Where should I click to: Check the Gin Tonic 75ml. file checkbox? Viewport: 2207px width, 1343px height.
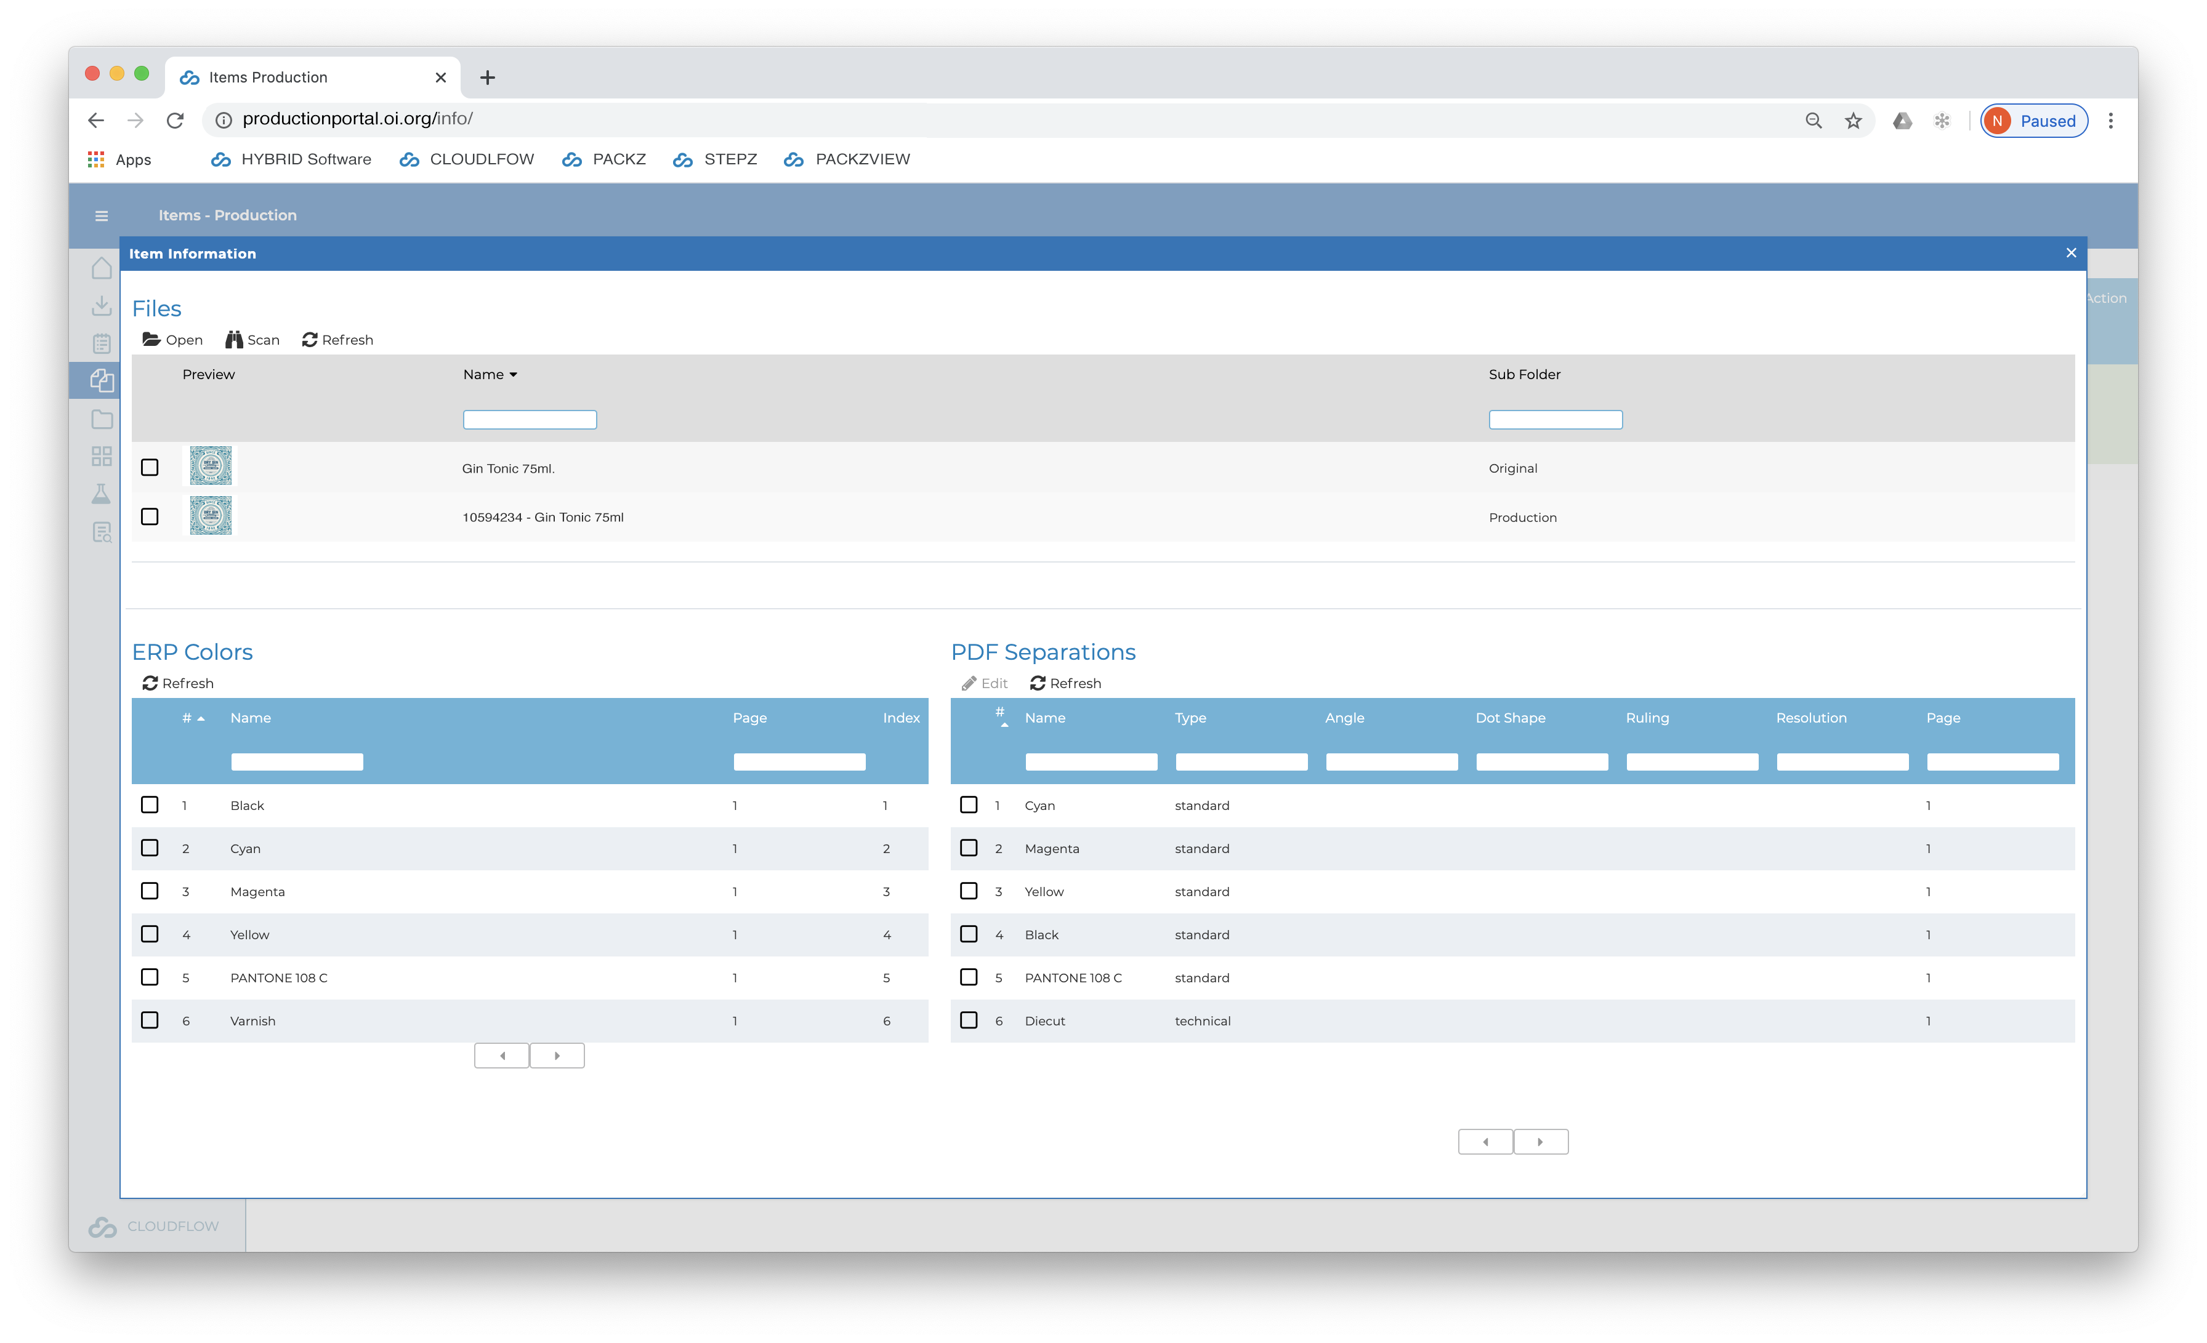150,467
